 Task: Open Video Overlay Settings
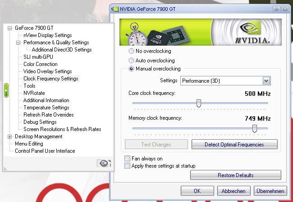pos(48,71)
